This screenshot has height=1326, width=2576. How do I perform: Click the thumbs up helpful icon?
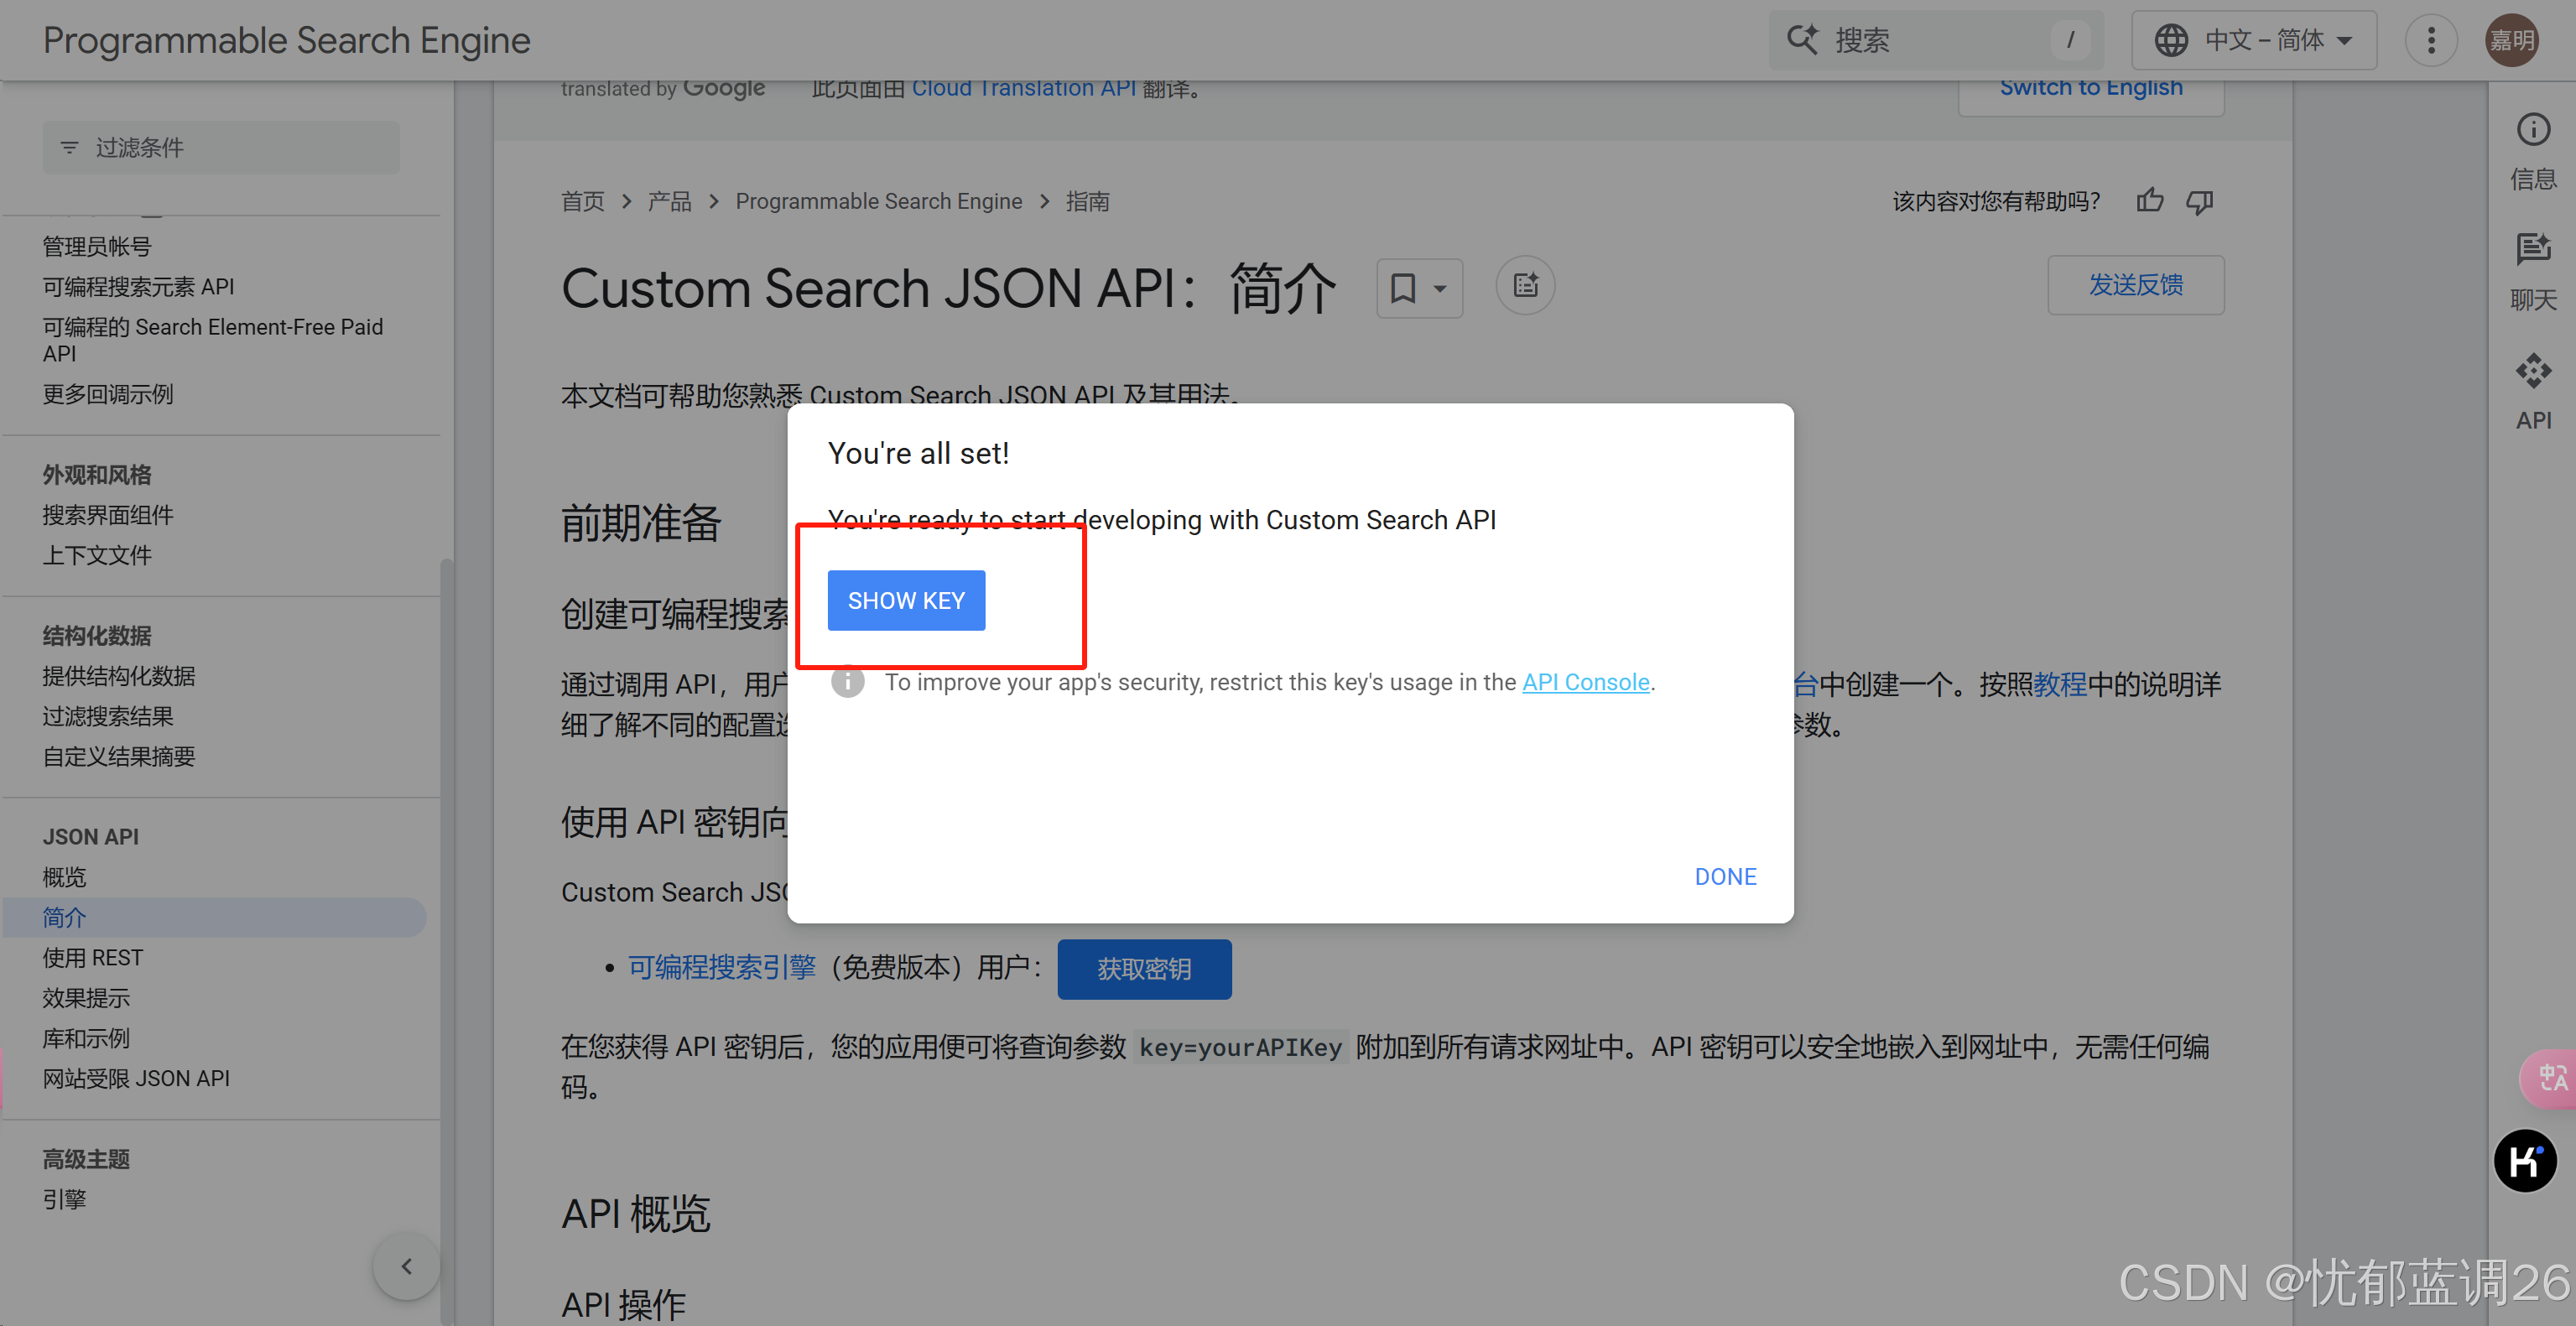click(x=2150, y=201)
